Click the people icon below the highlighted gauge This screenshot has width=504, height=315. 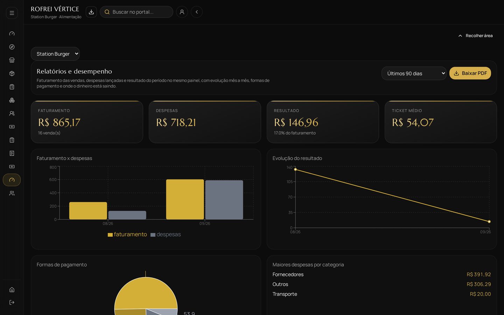click(x=12, y=193)
